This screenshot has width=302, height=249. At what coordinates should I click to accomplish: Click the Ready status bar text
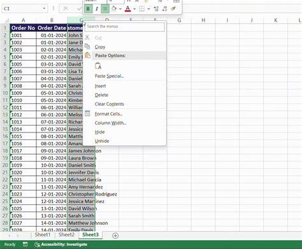[x=10, y=245]
